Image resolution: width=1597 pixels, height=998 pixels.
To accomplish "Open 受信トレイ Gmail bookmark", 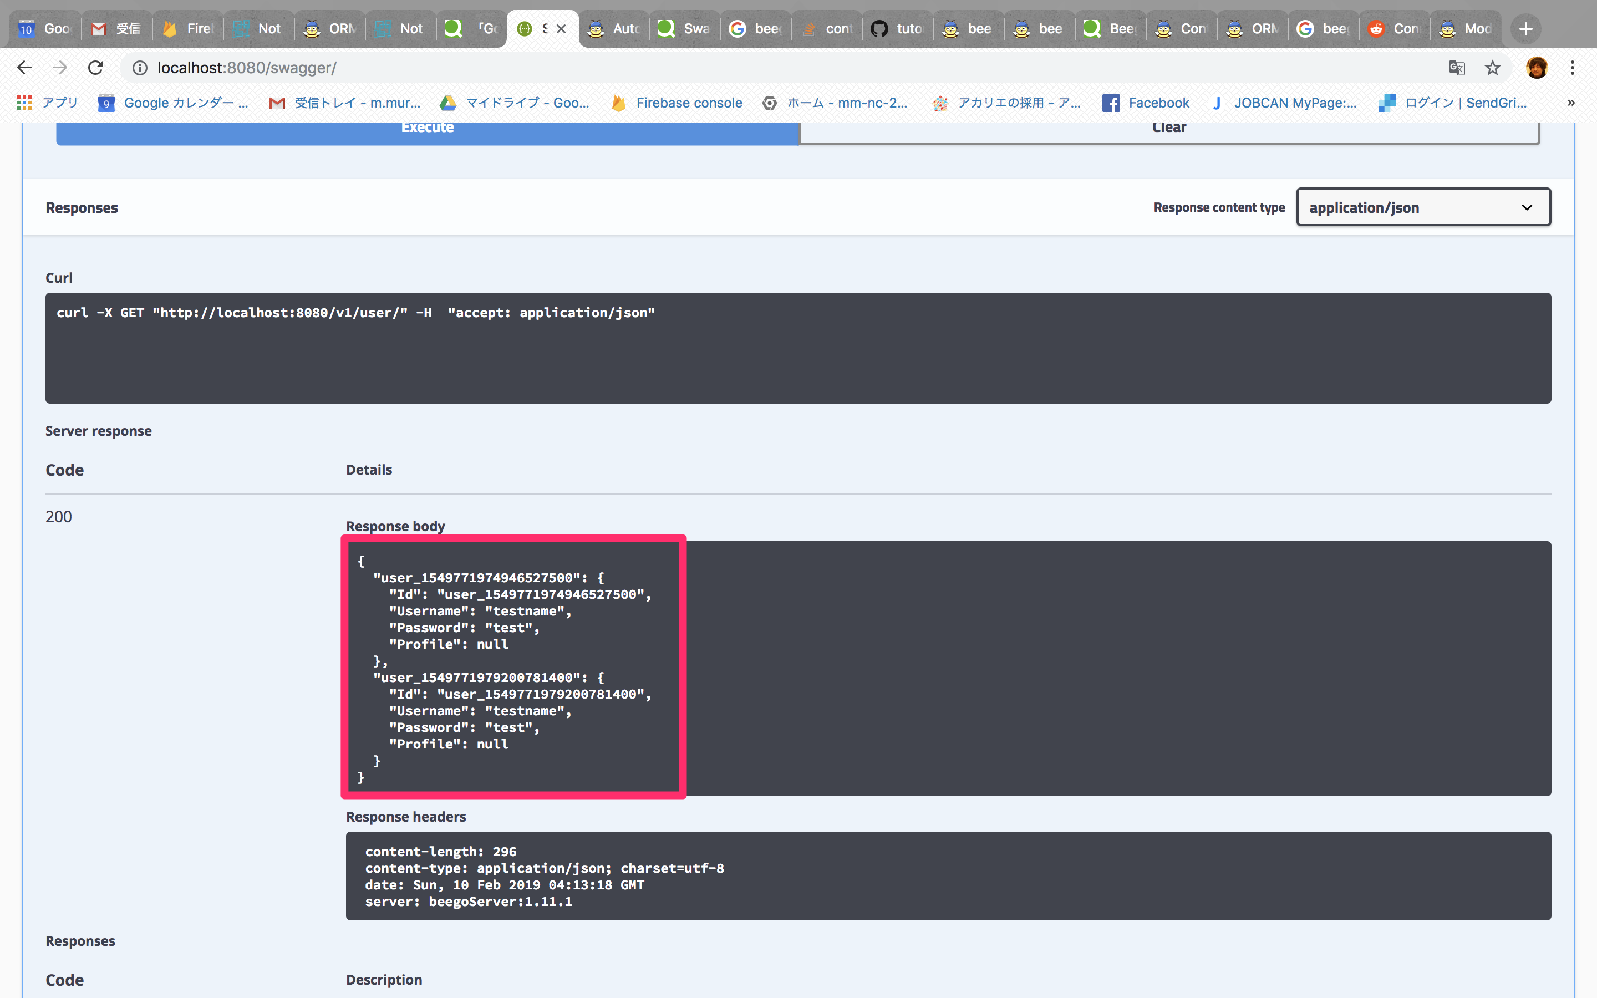I will (344, 103).
